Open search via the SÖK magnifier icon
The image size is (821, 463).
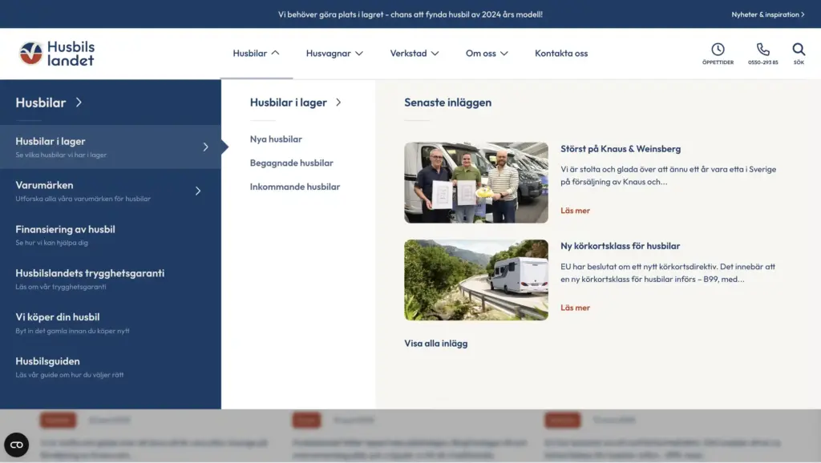coord(798,46)
